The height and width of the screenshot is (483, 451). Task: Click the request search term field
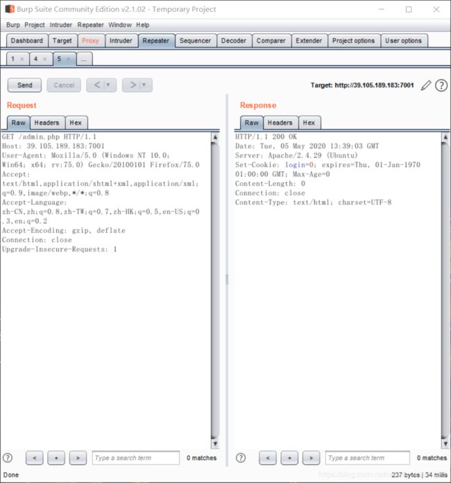[x=136, y=458]
